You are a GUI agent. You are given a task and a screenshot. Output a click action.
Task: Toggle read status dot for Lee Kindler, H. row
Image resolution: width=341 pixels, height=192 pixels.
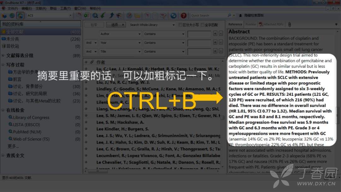pyautogui.click(x=86, y=129)
